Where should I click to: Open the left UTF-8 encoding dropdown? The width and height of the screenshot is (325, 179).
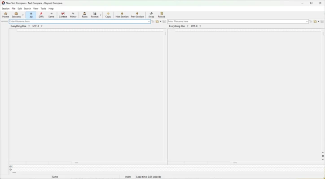(37, 26)
